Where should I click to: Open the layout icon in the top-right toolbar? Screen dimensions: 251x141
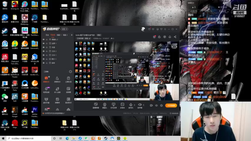tap(164, 37)
